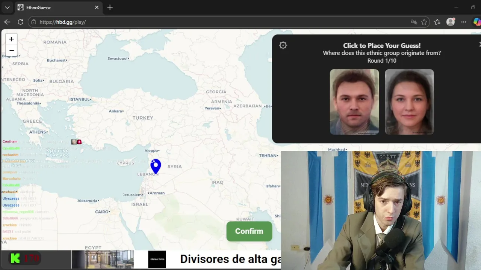Open a new tab with plus icon
Screen dimensions: 481x270
point(110,7)
